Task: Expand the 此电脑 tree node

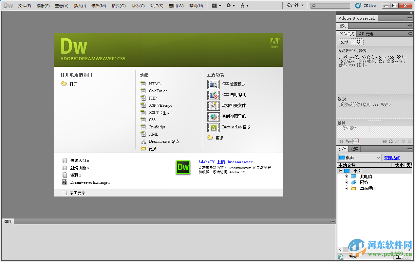Action: coord(347,176)
